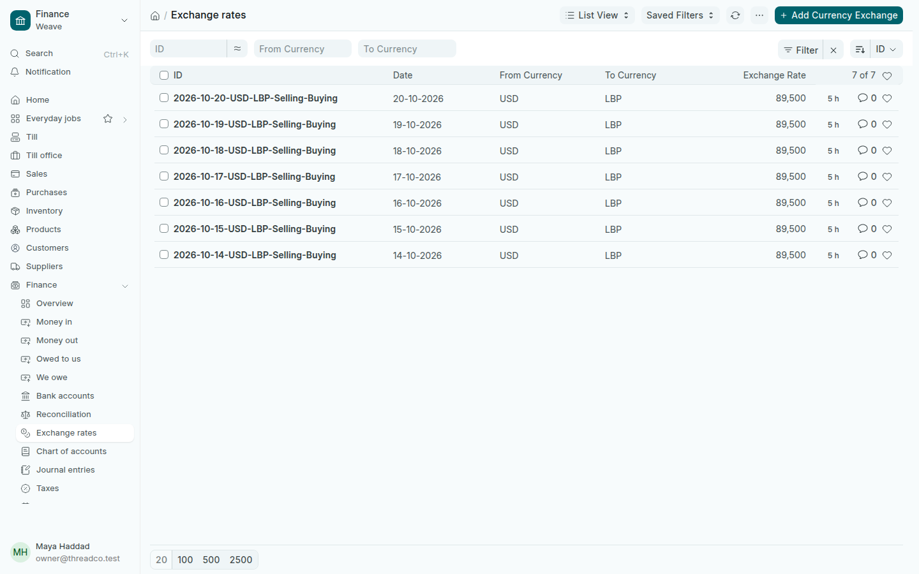Open Search in the sidebar

pos(39,54)
